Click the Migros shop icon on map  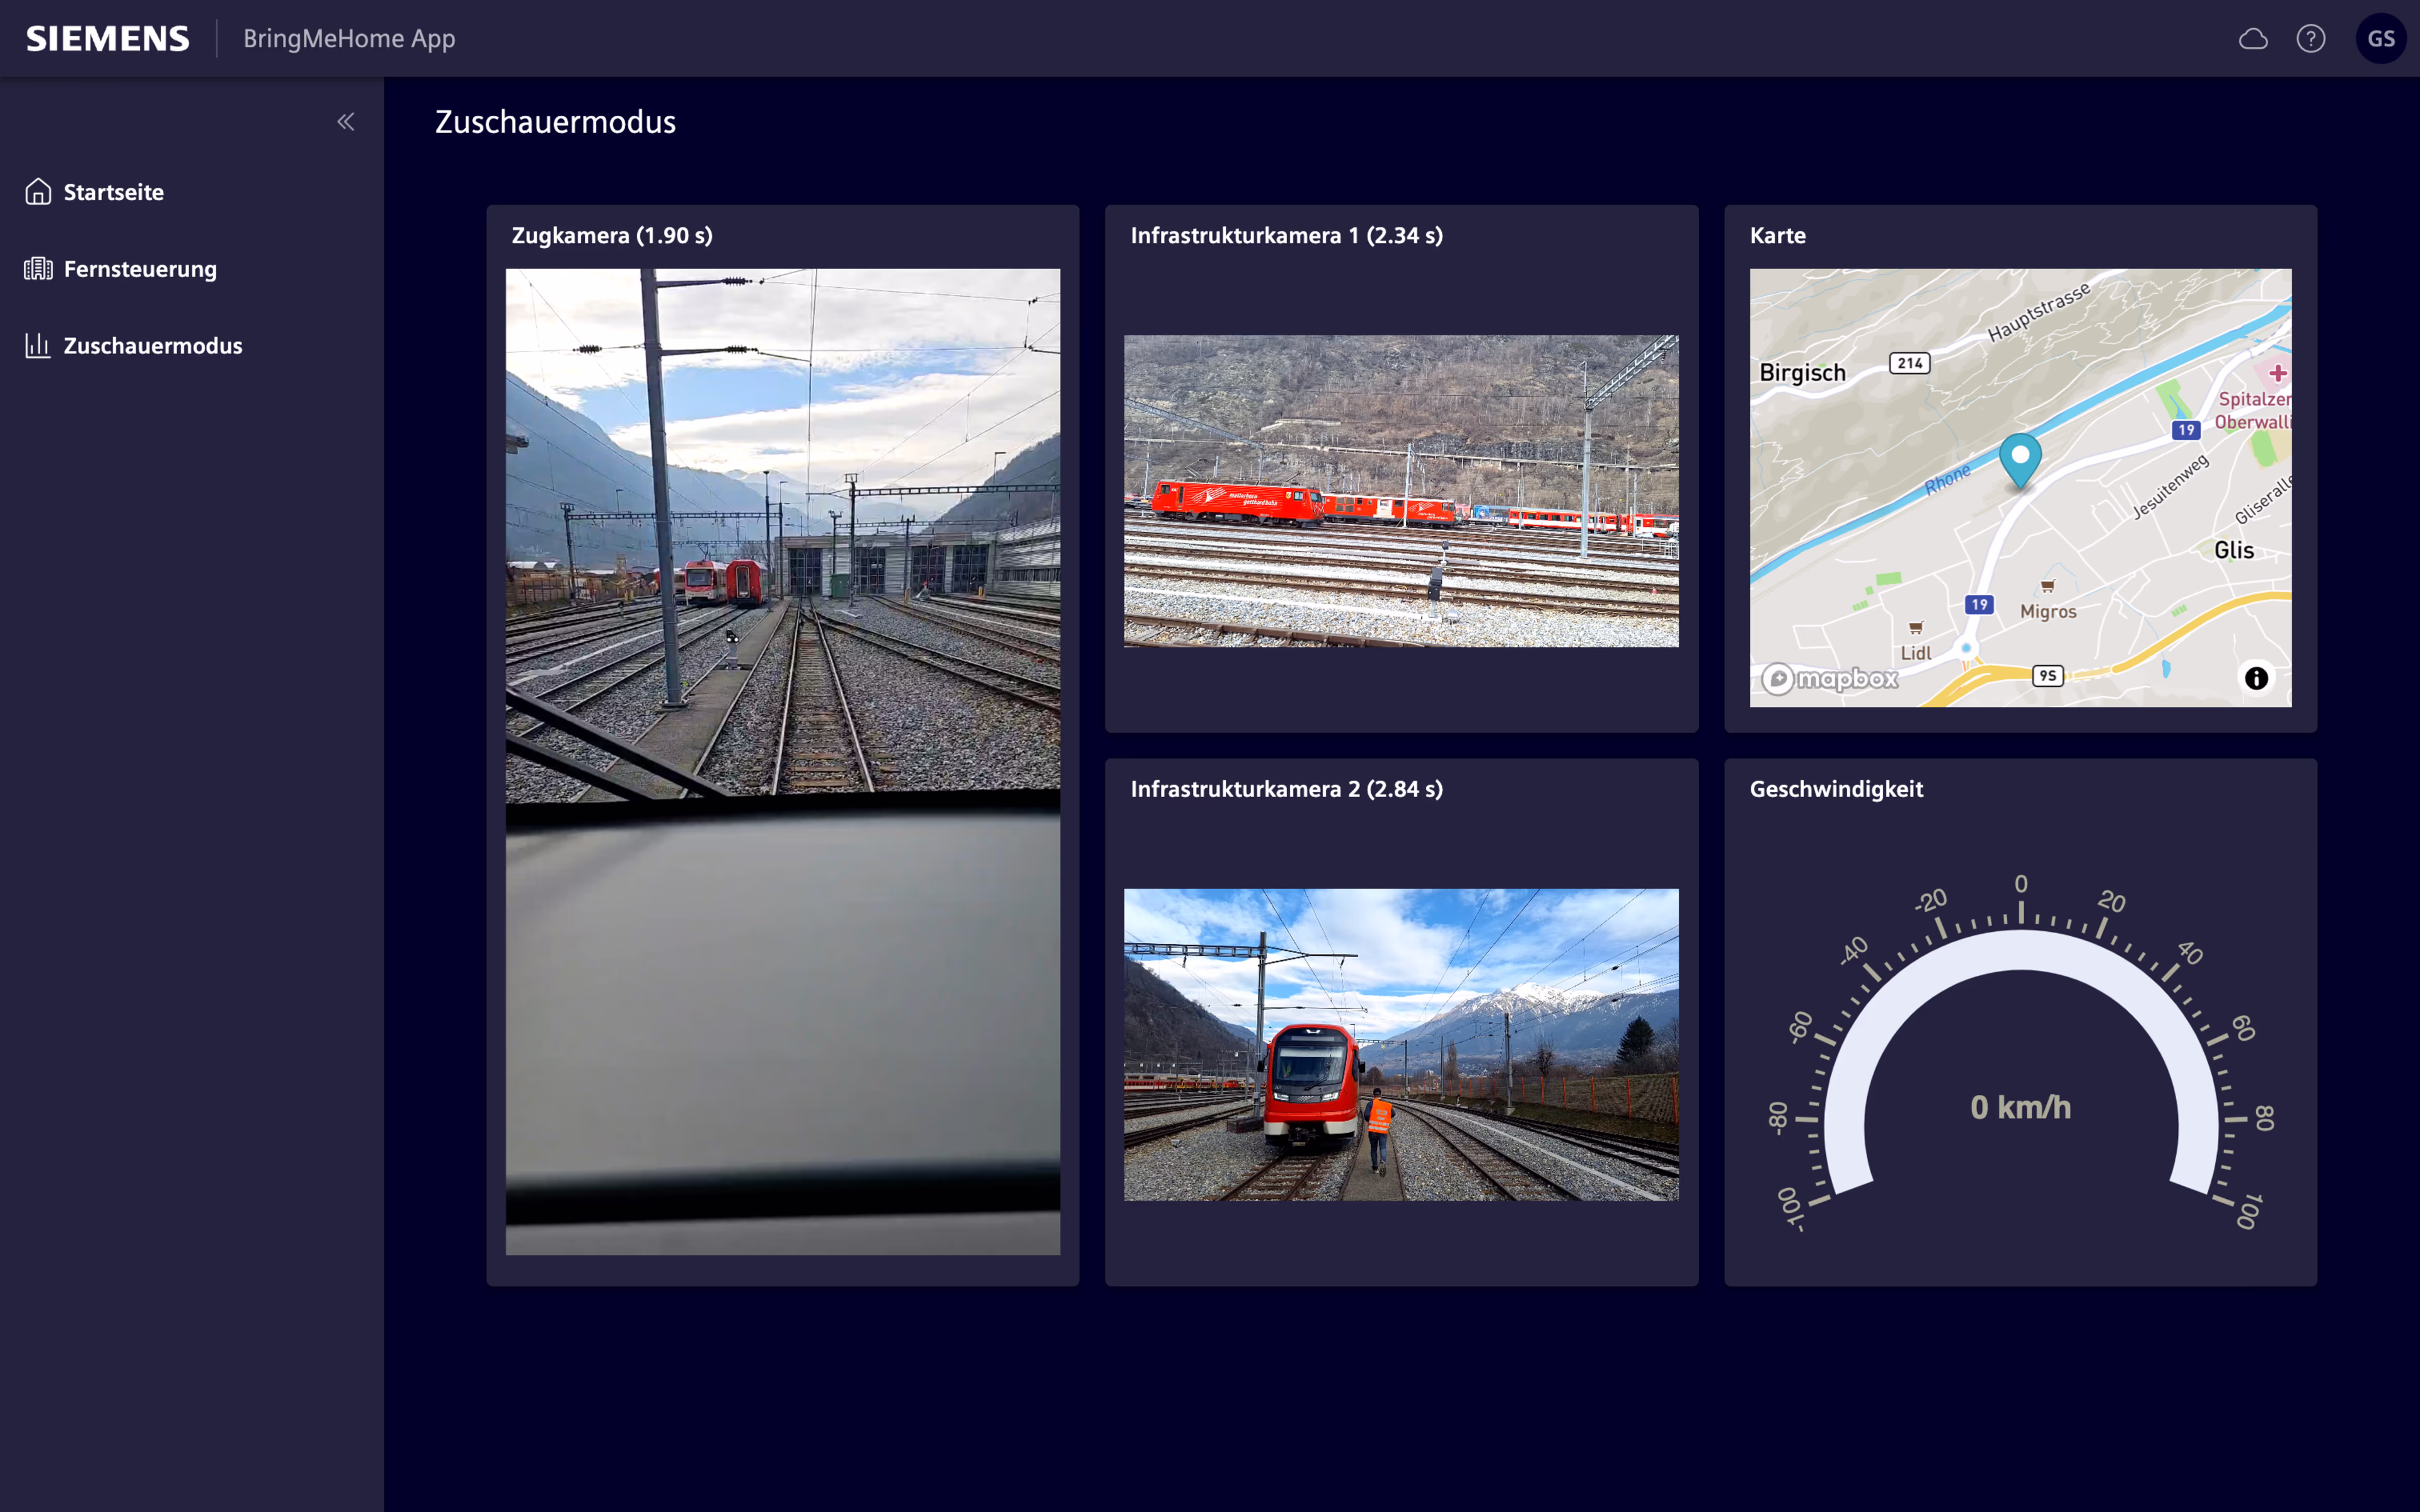coord(2047,586)
